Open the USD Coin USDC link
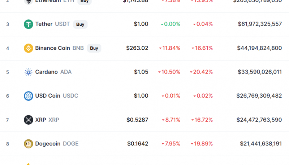This screenshot has width=289, height=165. 57,96
